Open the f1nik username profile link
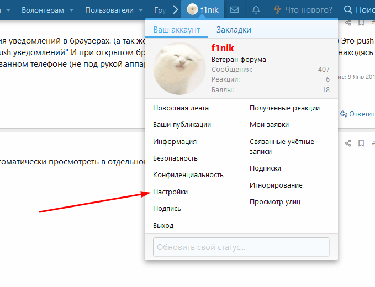Screen dimensions: 375x287 point(223,48)
